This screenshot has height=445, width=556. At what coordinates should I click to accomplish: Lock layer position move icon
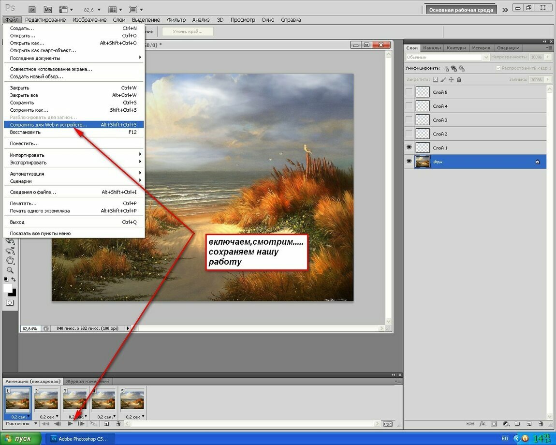pyautogui.click(x=451, y=79)
